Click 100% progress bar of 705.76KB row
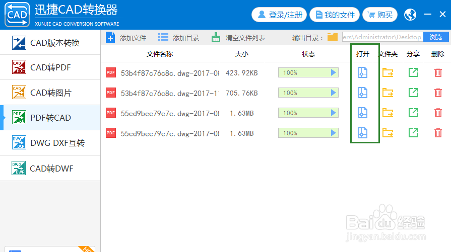This screenshot has height=252, width=451. 308,93
